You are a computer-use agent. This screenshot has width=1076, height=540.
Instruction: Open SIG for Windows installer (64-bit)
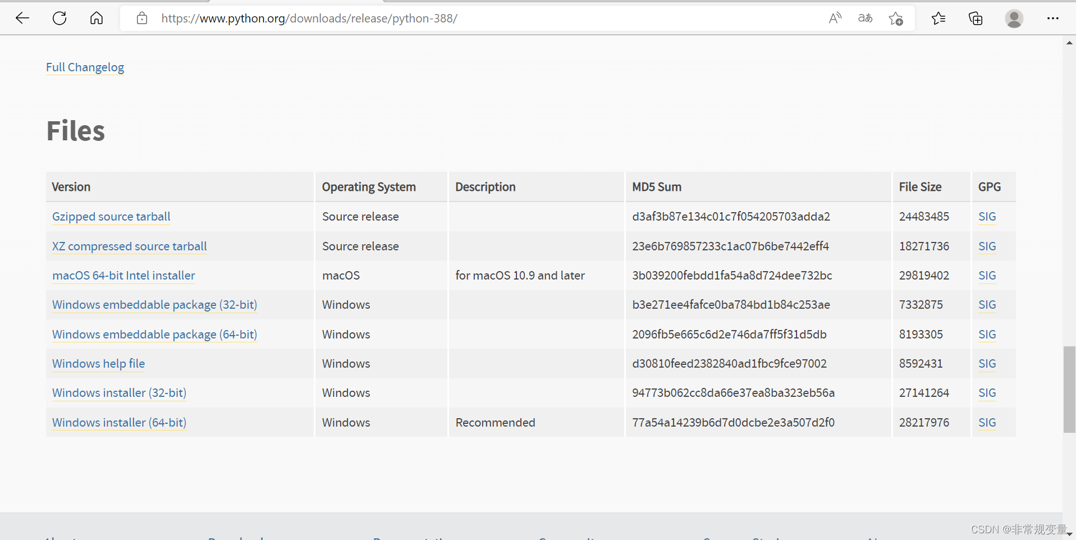point(987,423)
